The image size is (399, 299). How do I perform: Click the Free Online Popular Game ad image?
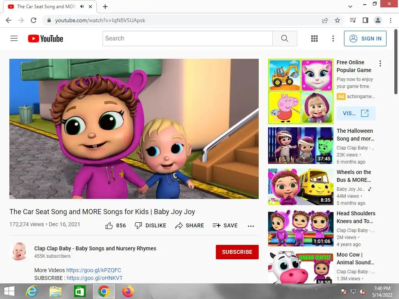[x=300, y=91]
